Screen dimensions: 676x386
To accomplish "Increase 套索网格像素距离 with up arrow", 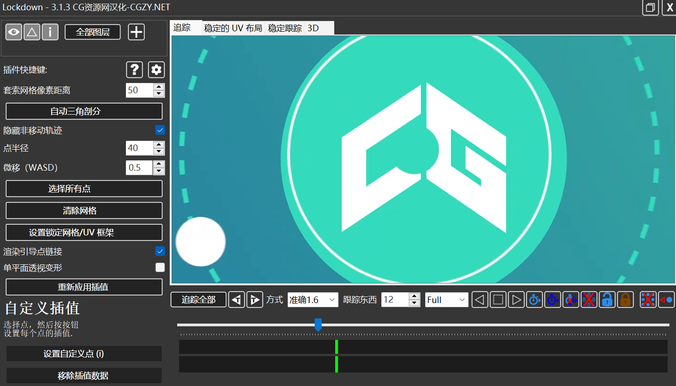I will (x=159, y=87).
